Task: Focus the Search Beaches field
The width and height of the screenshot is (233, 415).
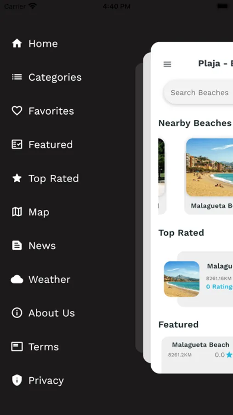Action: click(198, 93)
